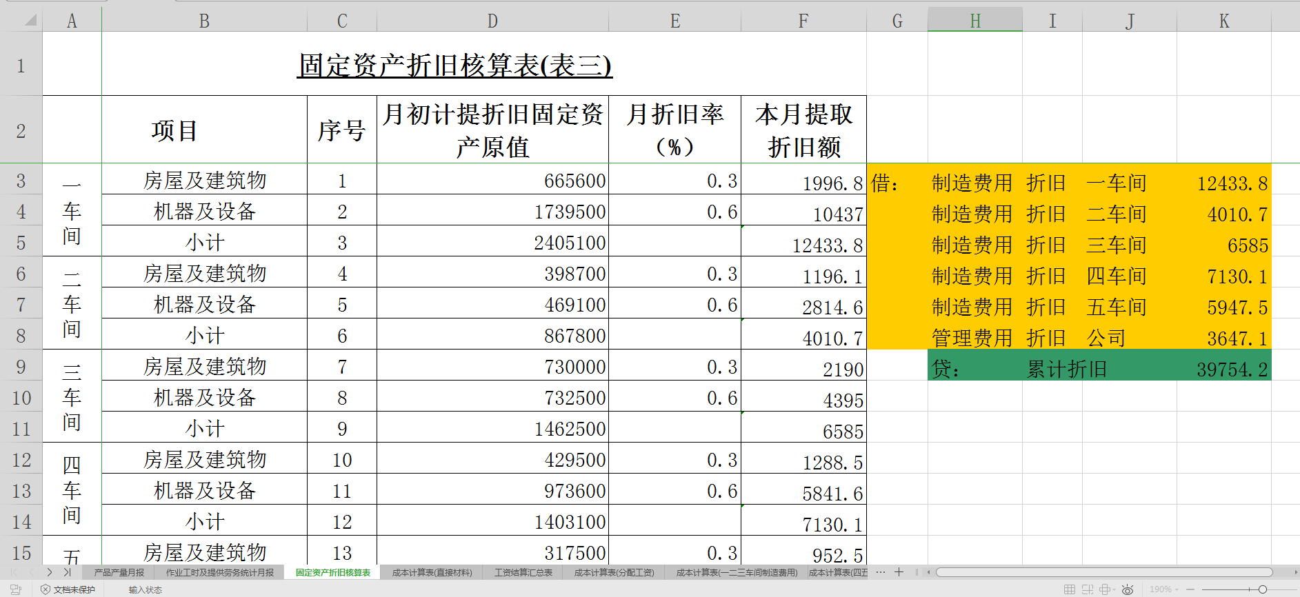Viewport: 1300px width, 597px height.
Task: Click the 本月提取折旧额 header cell
Action: [x=803, y=130]
